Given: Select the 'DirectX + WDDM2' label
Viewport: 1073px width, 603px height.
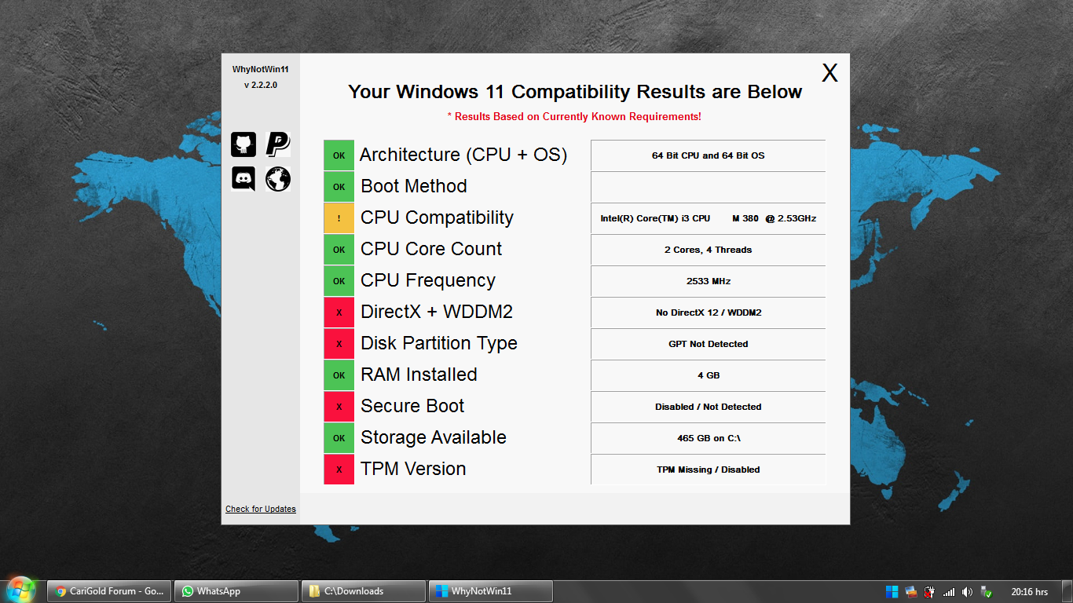Looking at the screenshot, I should 437,312.
